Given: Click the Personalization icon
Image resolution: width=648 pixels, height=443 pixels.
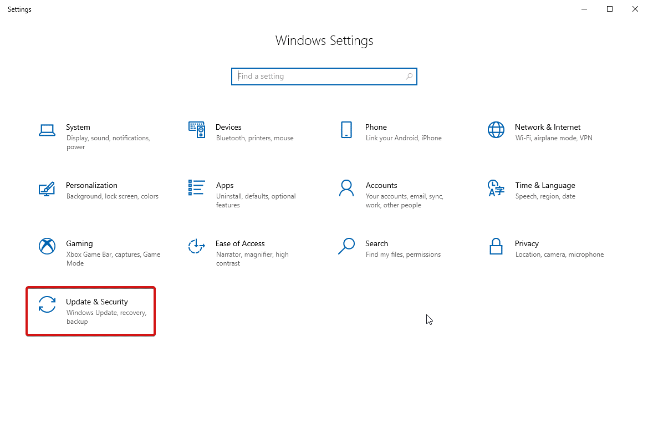Looking at the screenshot, I should (x=47, y=189).
